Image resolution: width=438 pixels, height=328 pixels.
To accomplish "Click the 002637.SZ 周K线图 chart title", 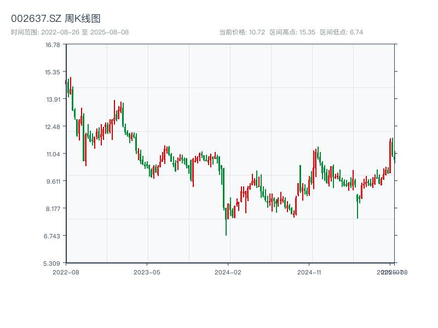I will [x=56, y=19].
